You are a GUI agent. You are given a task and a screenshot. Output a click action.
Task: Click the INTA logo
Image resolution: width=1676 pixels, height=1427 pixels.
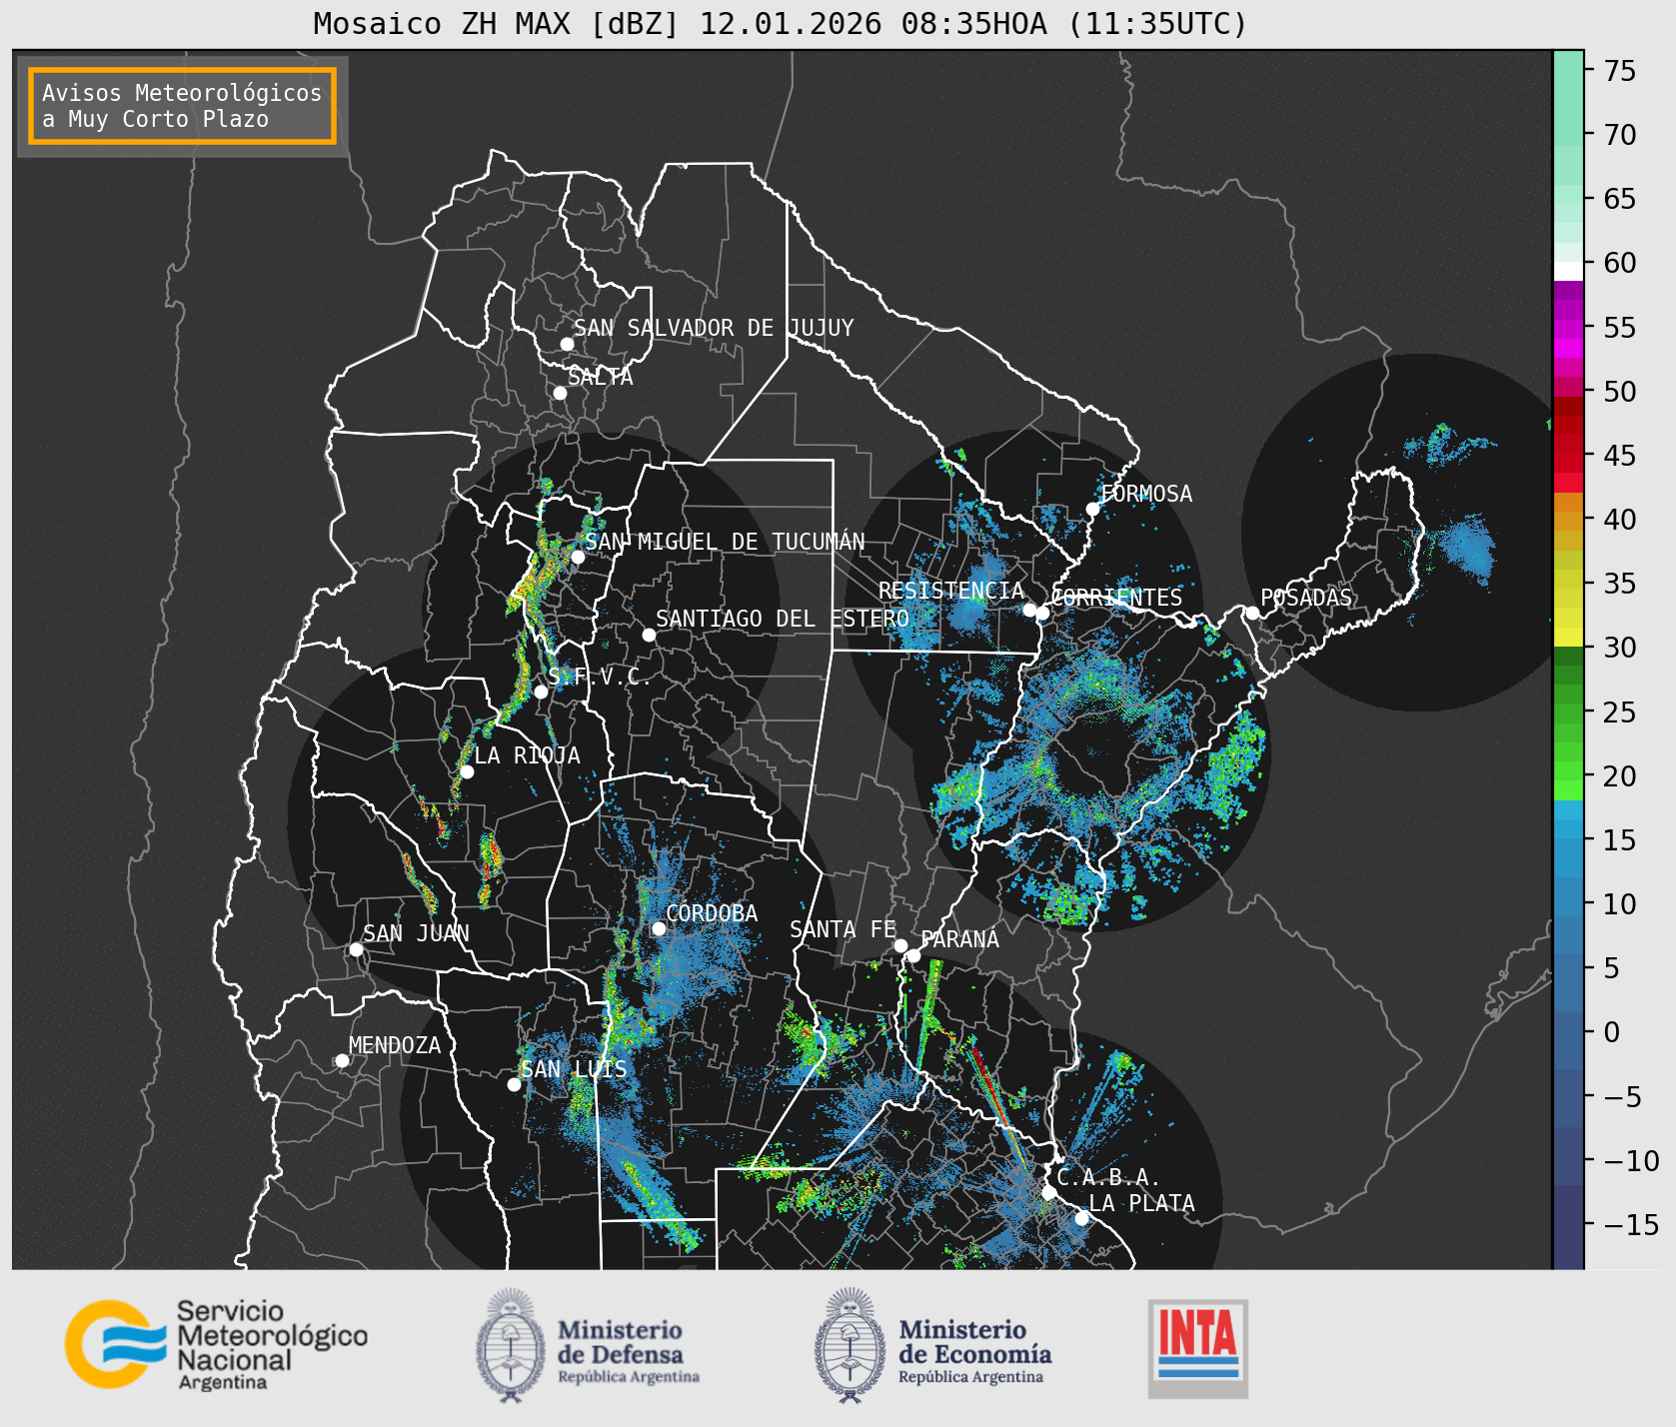tap(1197, 1348)
